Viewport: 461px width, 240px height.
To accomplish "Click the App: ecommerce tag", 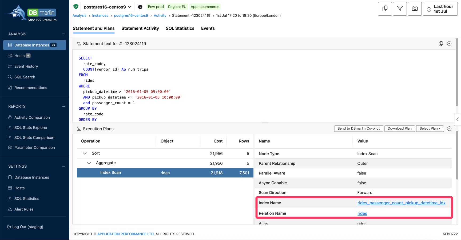I will pyautogui.click(x=205, y=7).
